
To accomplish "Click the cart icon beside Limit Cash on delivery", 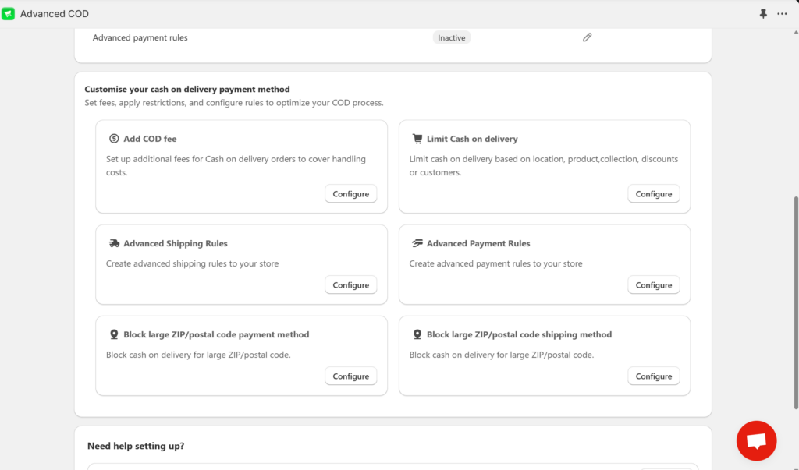I will tap(417, 139).
